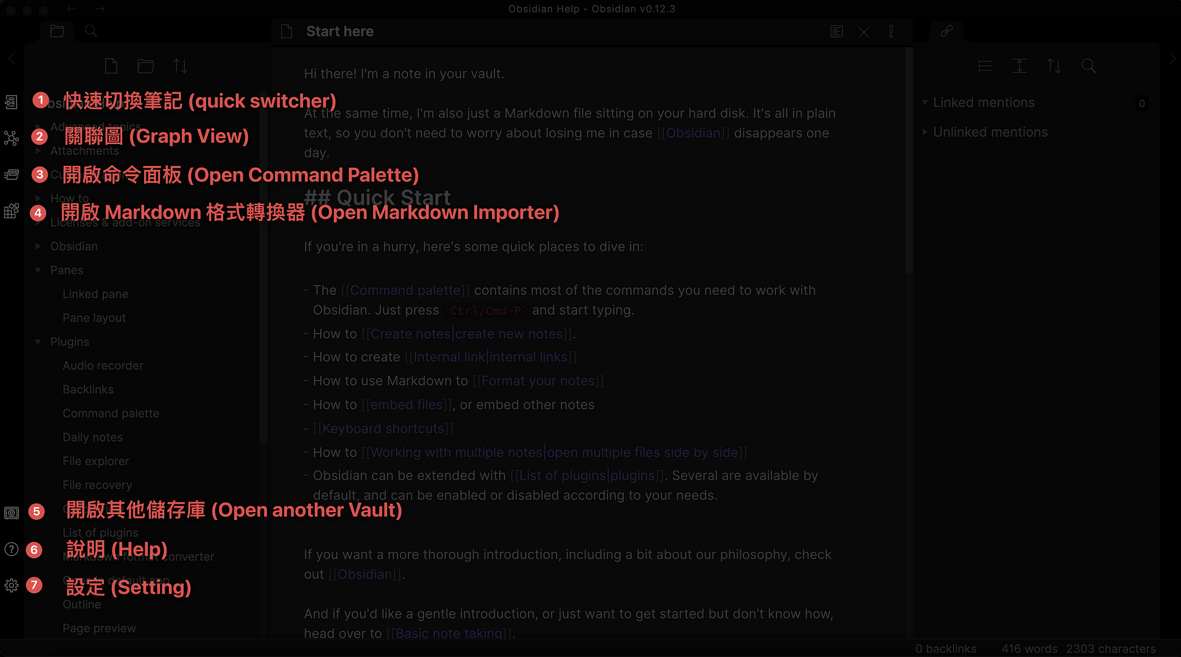This screenshot has height=657, width=1181.
Task: Open the quick switcher ribbon icon
Action: coord(11,102)
